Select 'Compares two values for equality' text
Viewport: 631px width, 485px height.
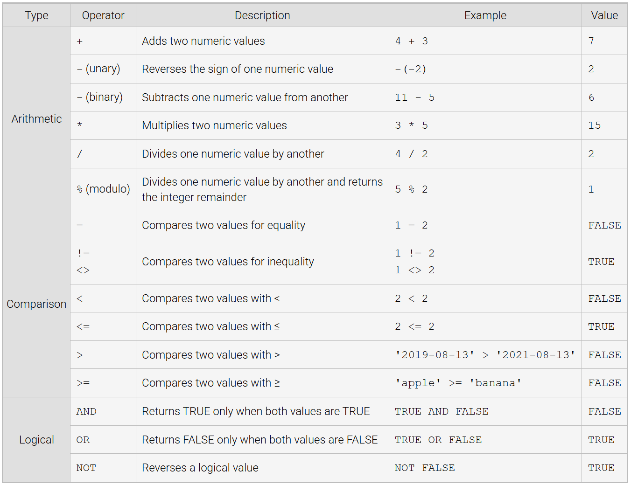click(x=224, y=225)
